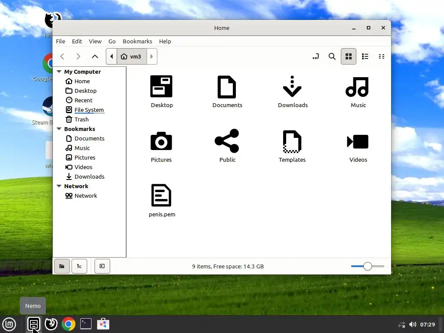The height and width of the screenshot is (333, 444).
Task: Collapse the Bookmarks section
Action: pos(59,129)
